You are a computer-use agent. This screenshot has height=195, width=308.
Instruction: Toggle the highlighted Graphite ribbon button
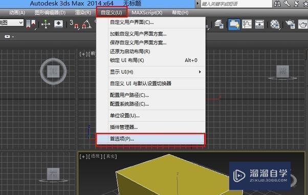[234, 25]
